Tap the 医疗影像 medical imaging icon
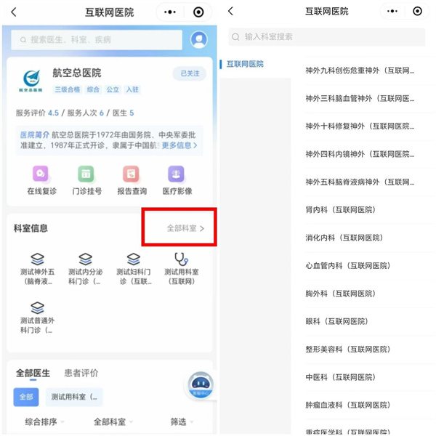The image size is (436, 436). pyautogui.click(x=176, y=174)
